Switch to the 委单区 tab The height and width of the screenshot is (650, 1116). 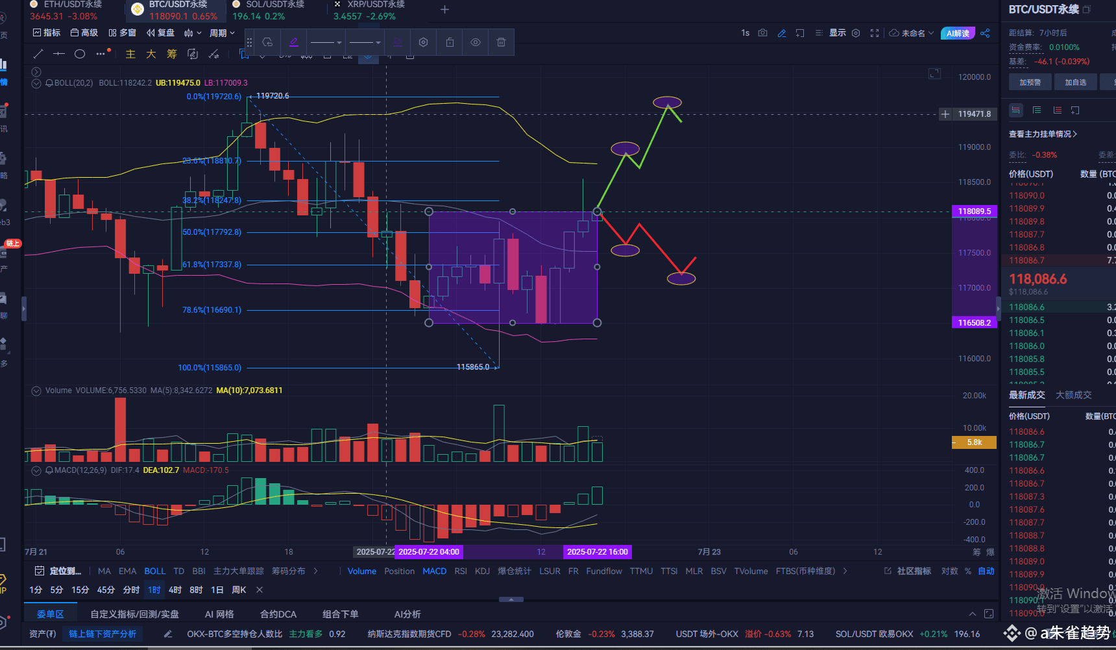[x=51, y=614]
